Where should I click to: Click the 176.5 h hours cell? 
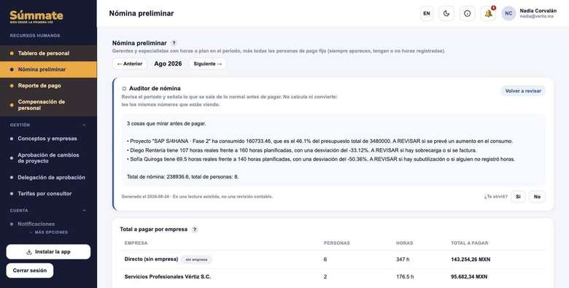[x=405, y=277]
